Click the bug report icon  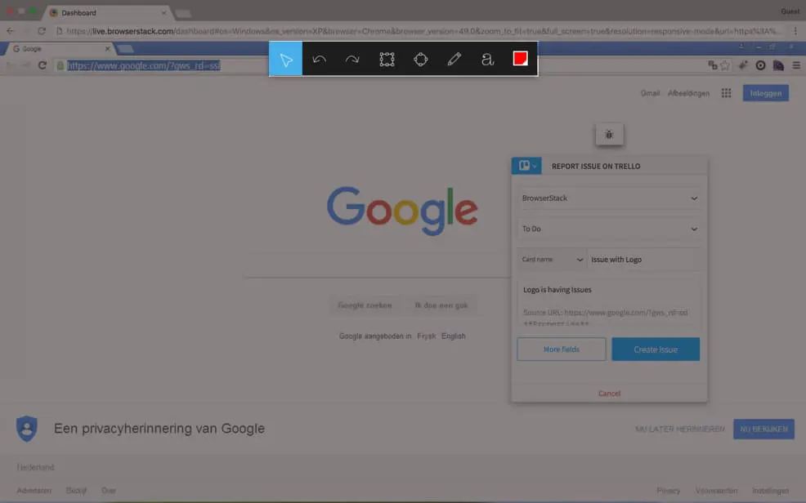[609, 135]
